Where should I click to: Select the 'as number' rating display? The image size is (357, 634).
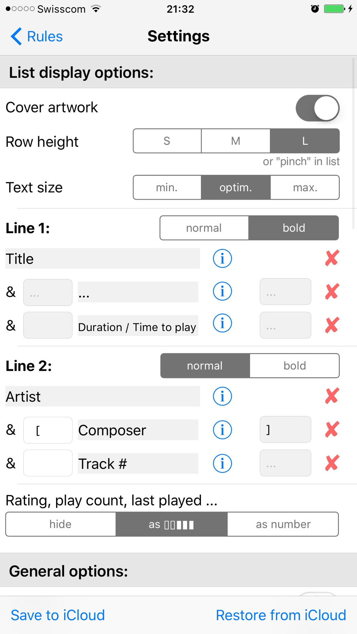point(283,524)
